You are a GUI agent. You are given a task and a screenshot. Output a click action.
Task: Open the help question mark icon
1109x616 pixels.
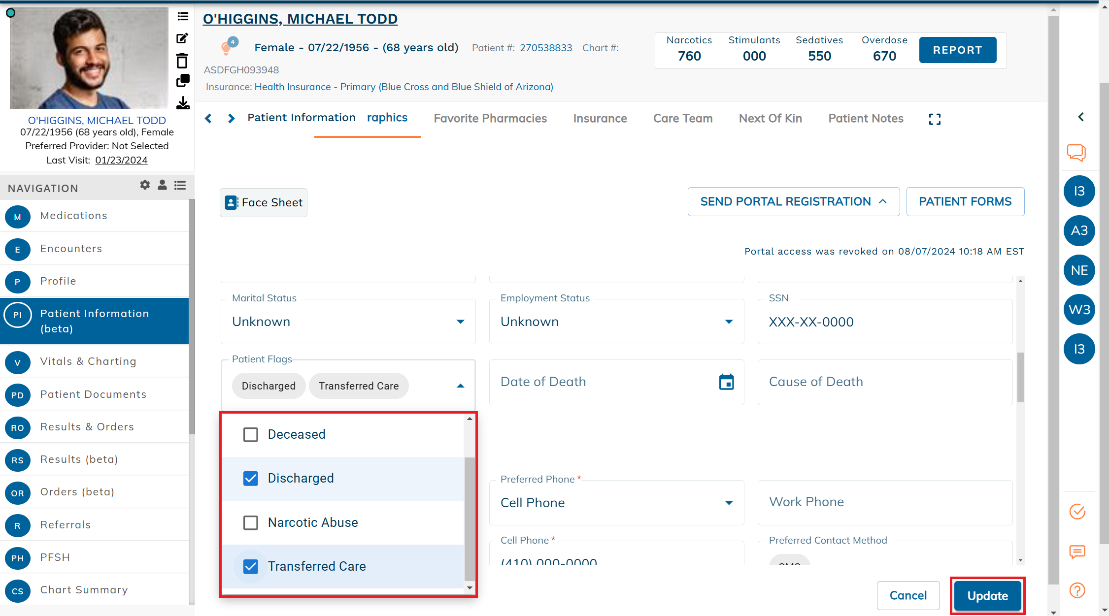(x=1077, y=590)
